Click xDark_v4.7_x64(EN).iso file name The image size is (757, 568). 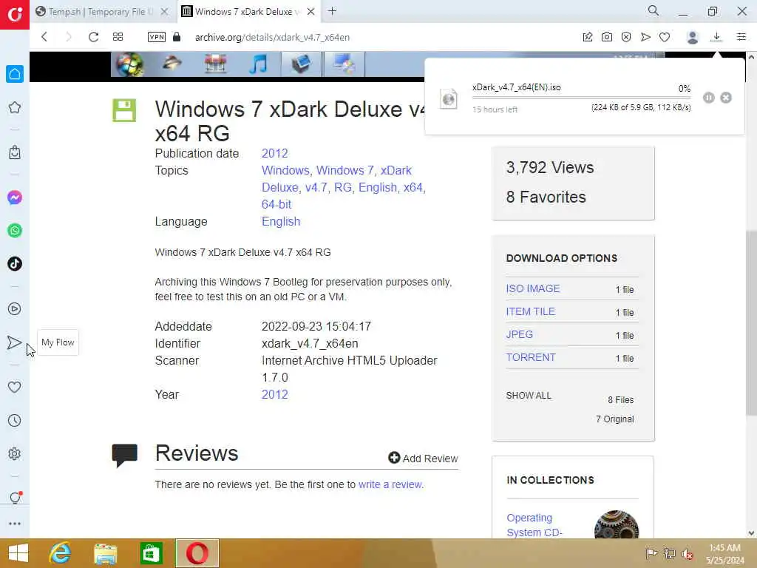coord(517,87)
